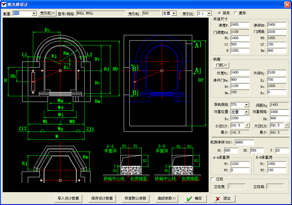The height and width of the screenshot is (205, 292).
Task: Click the 净宽W input field
Action: [x=239, y=25]
